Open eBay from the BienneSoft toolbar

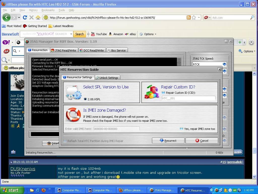[x=130, y=34]
